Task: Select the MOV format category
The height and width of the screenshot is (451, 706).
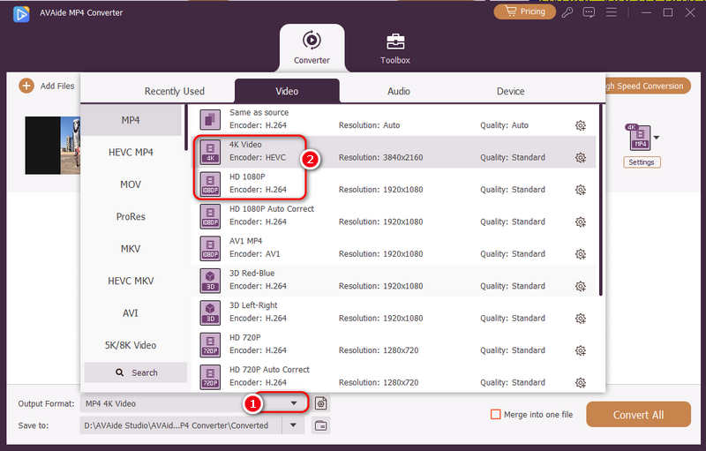Action: tap(131, 184)
